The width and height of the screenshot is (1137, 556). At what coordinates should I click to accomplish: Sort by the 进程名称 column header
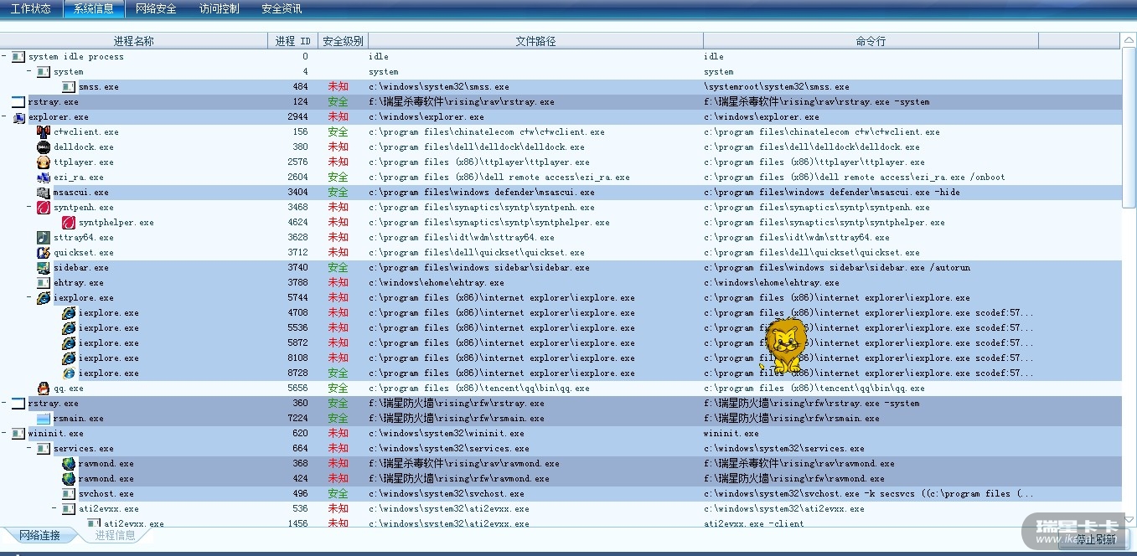tap(134, 41)
